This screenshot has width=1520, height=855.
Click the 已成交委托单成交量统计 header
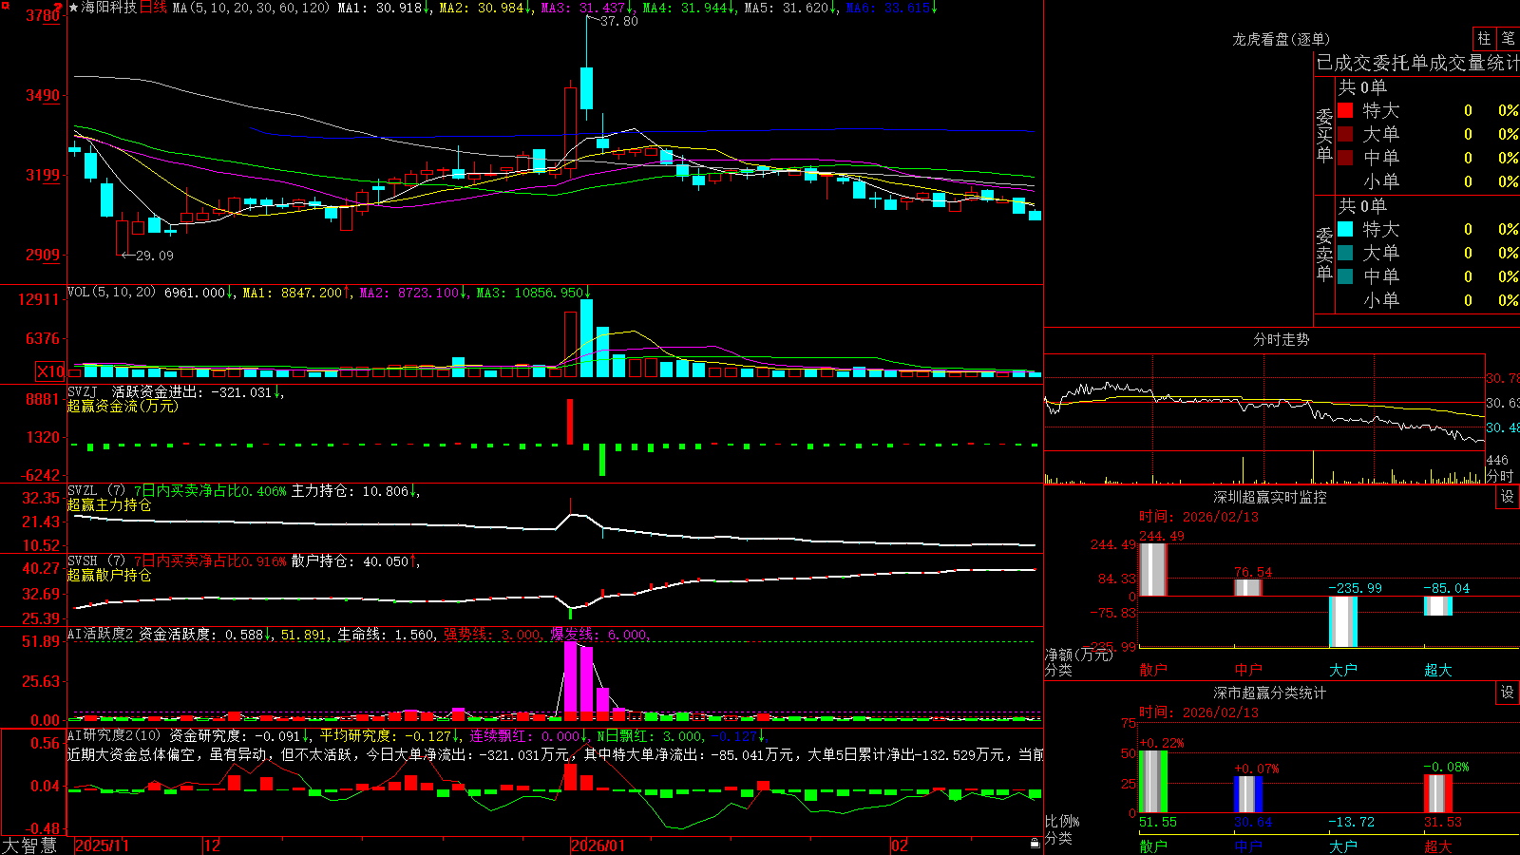pos(1417,63)
